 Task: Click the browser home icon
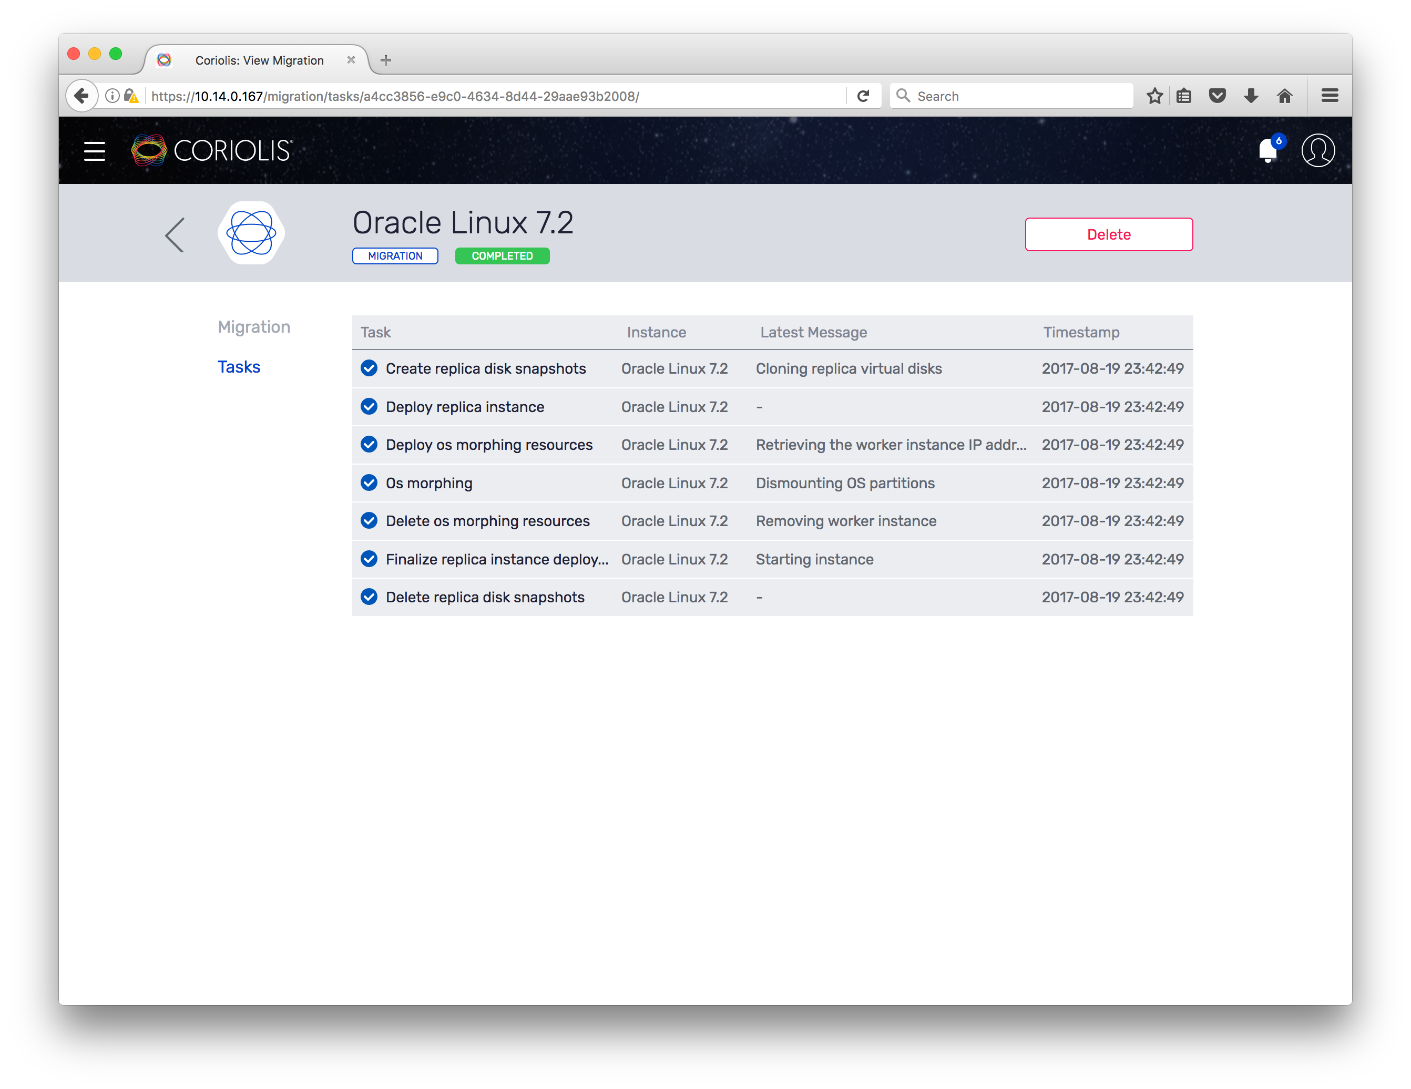(1284, 96)
